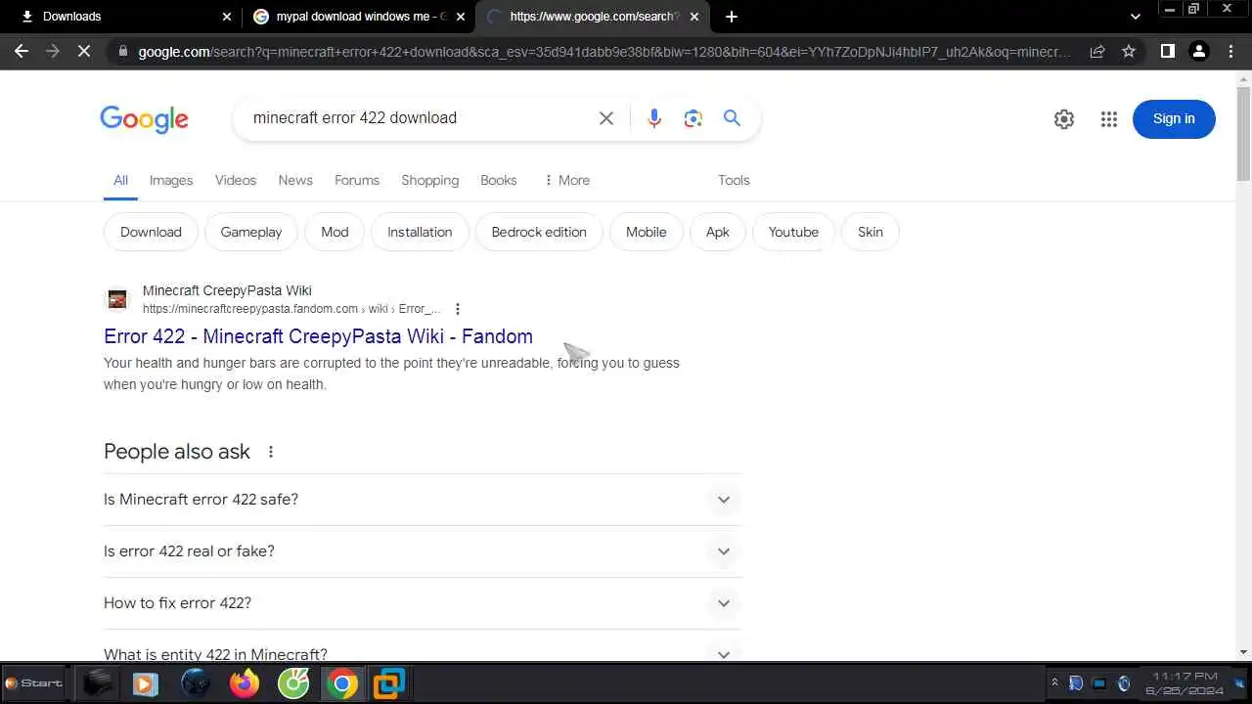
Task: Clear the search box with the X icon
Action: coord(606,118)
